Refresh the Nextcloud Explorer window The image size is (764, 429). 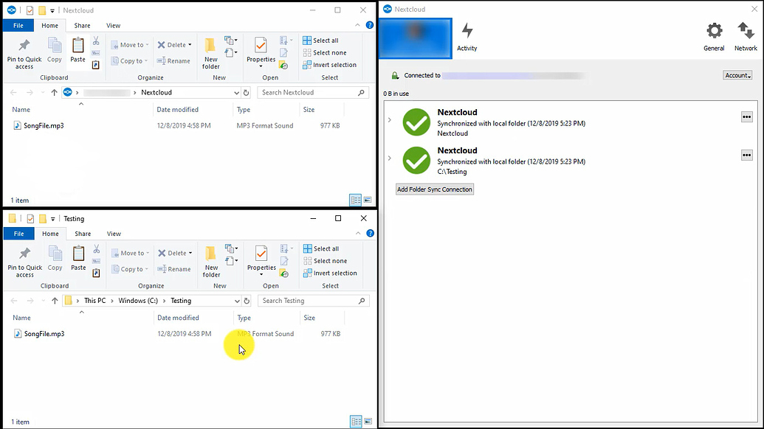pos(246,92)
